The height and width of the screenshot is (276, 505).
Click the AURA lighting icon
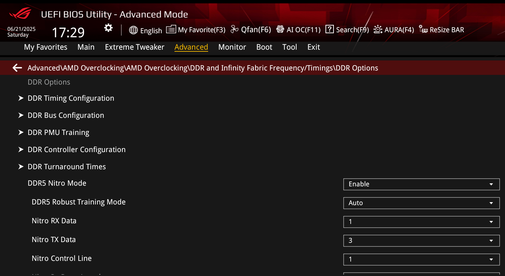378,30
